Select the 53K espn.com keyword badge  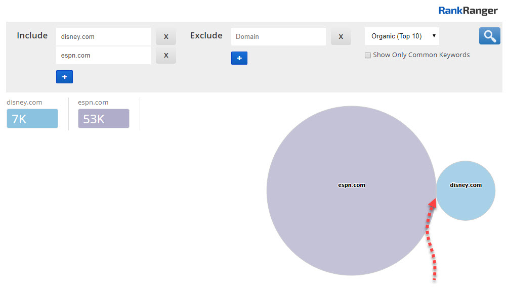point(104,119)
